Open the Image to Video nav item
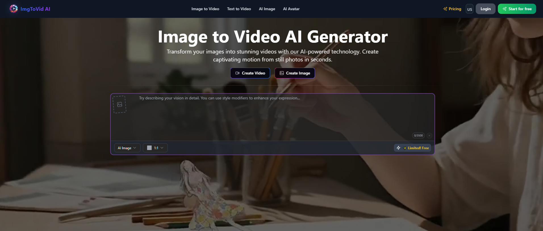The image size is (543, 231). 205,9
